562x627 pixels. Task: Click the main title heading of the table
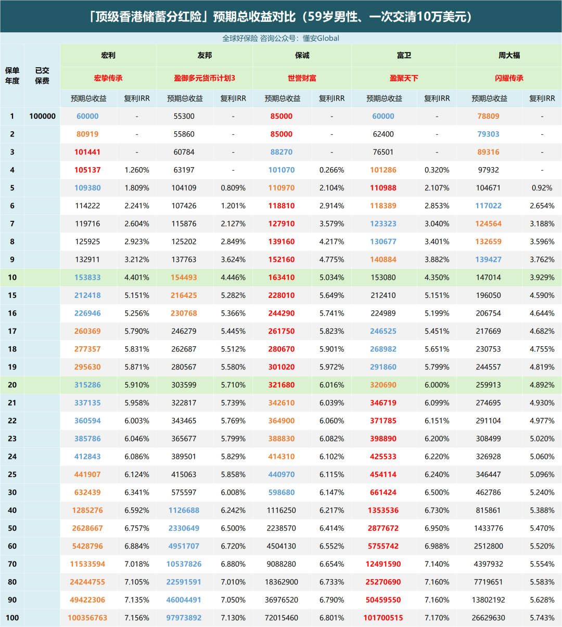pos(281,17)
